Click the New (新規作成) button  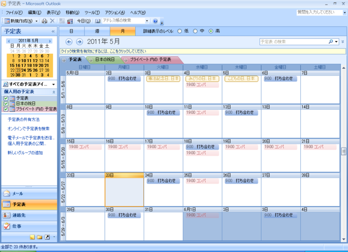[19, 21]
